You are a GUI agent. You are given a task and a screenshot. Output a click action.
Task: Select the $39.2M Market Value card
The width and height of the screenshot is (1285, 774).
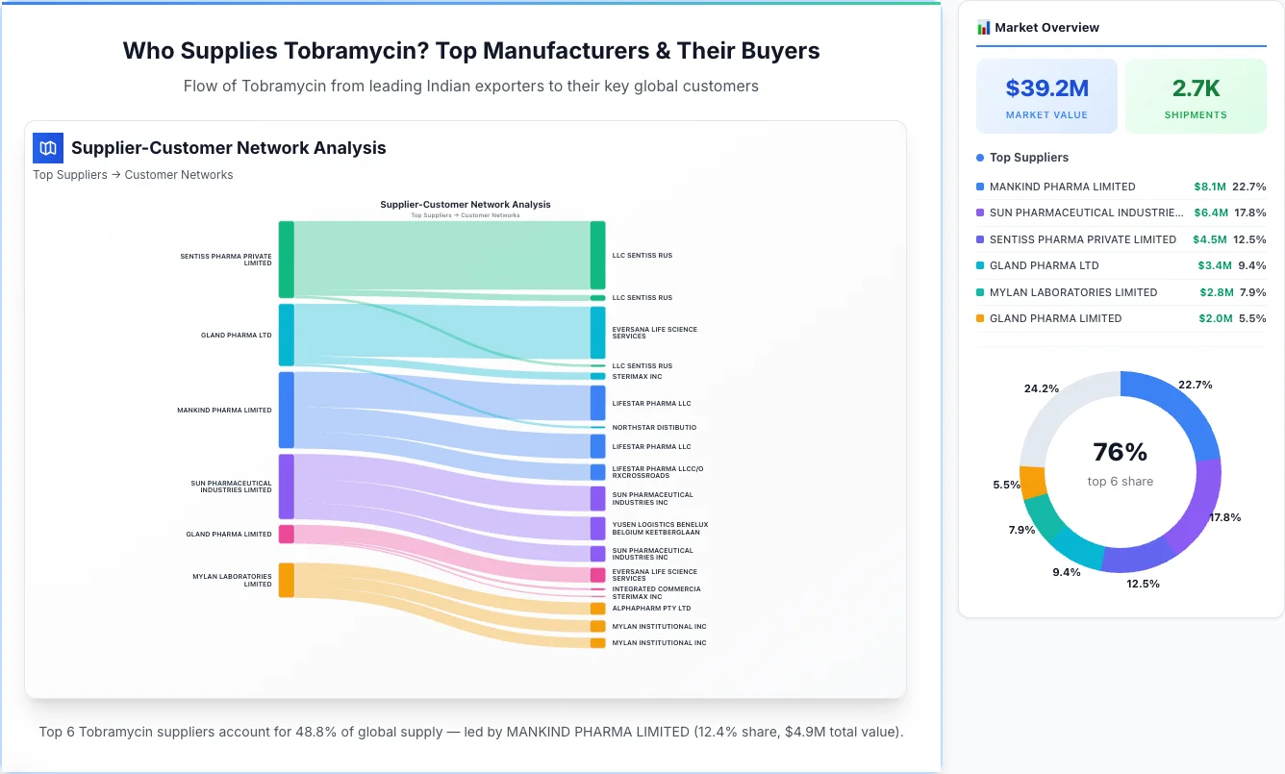pyautogui.click(x=1046, y=95)
